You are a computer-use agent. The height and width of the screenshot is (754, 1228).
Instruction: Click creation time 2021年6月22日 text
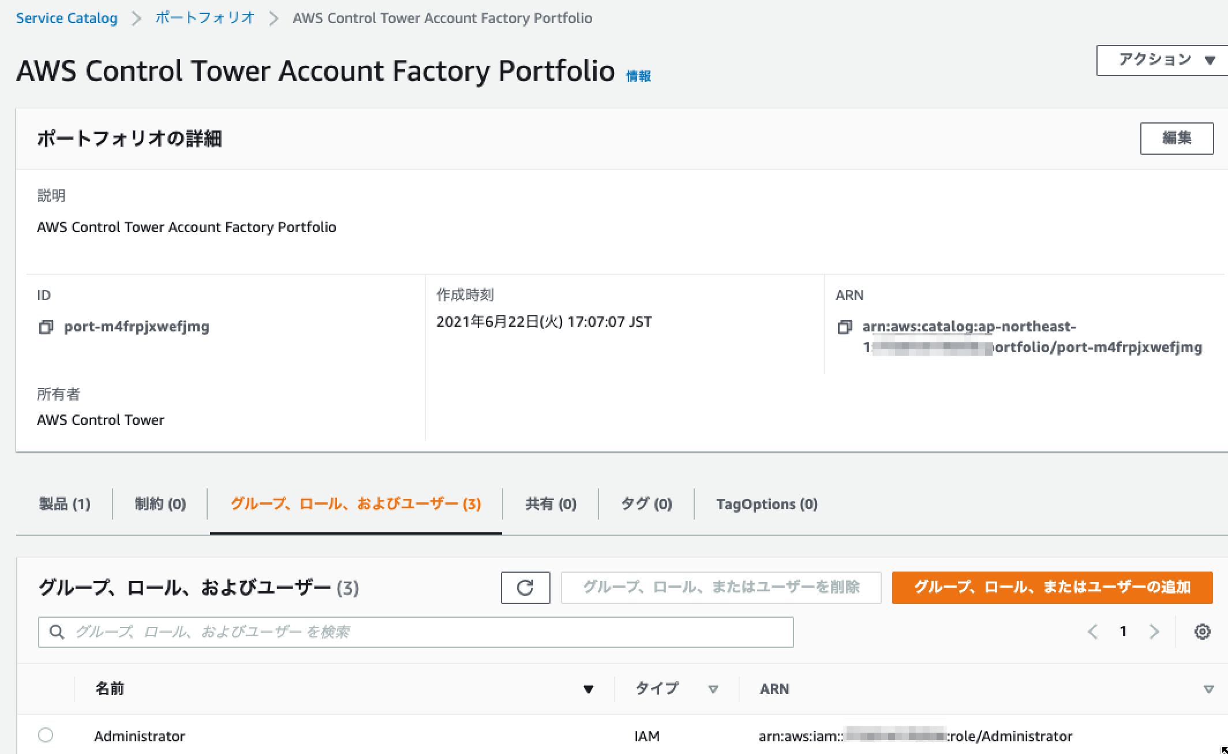pyautogui.click(x=544, y=322)
